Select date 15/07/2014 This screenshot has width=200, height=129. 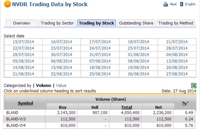(x=23, y=42)
